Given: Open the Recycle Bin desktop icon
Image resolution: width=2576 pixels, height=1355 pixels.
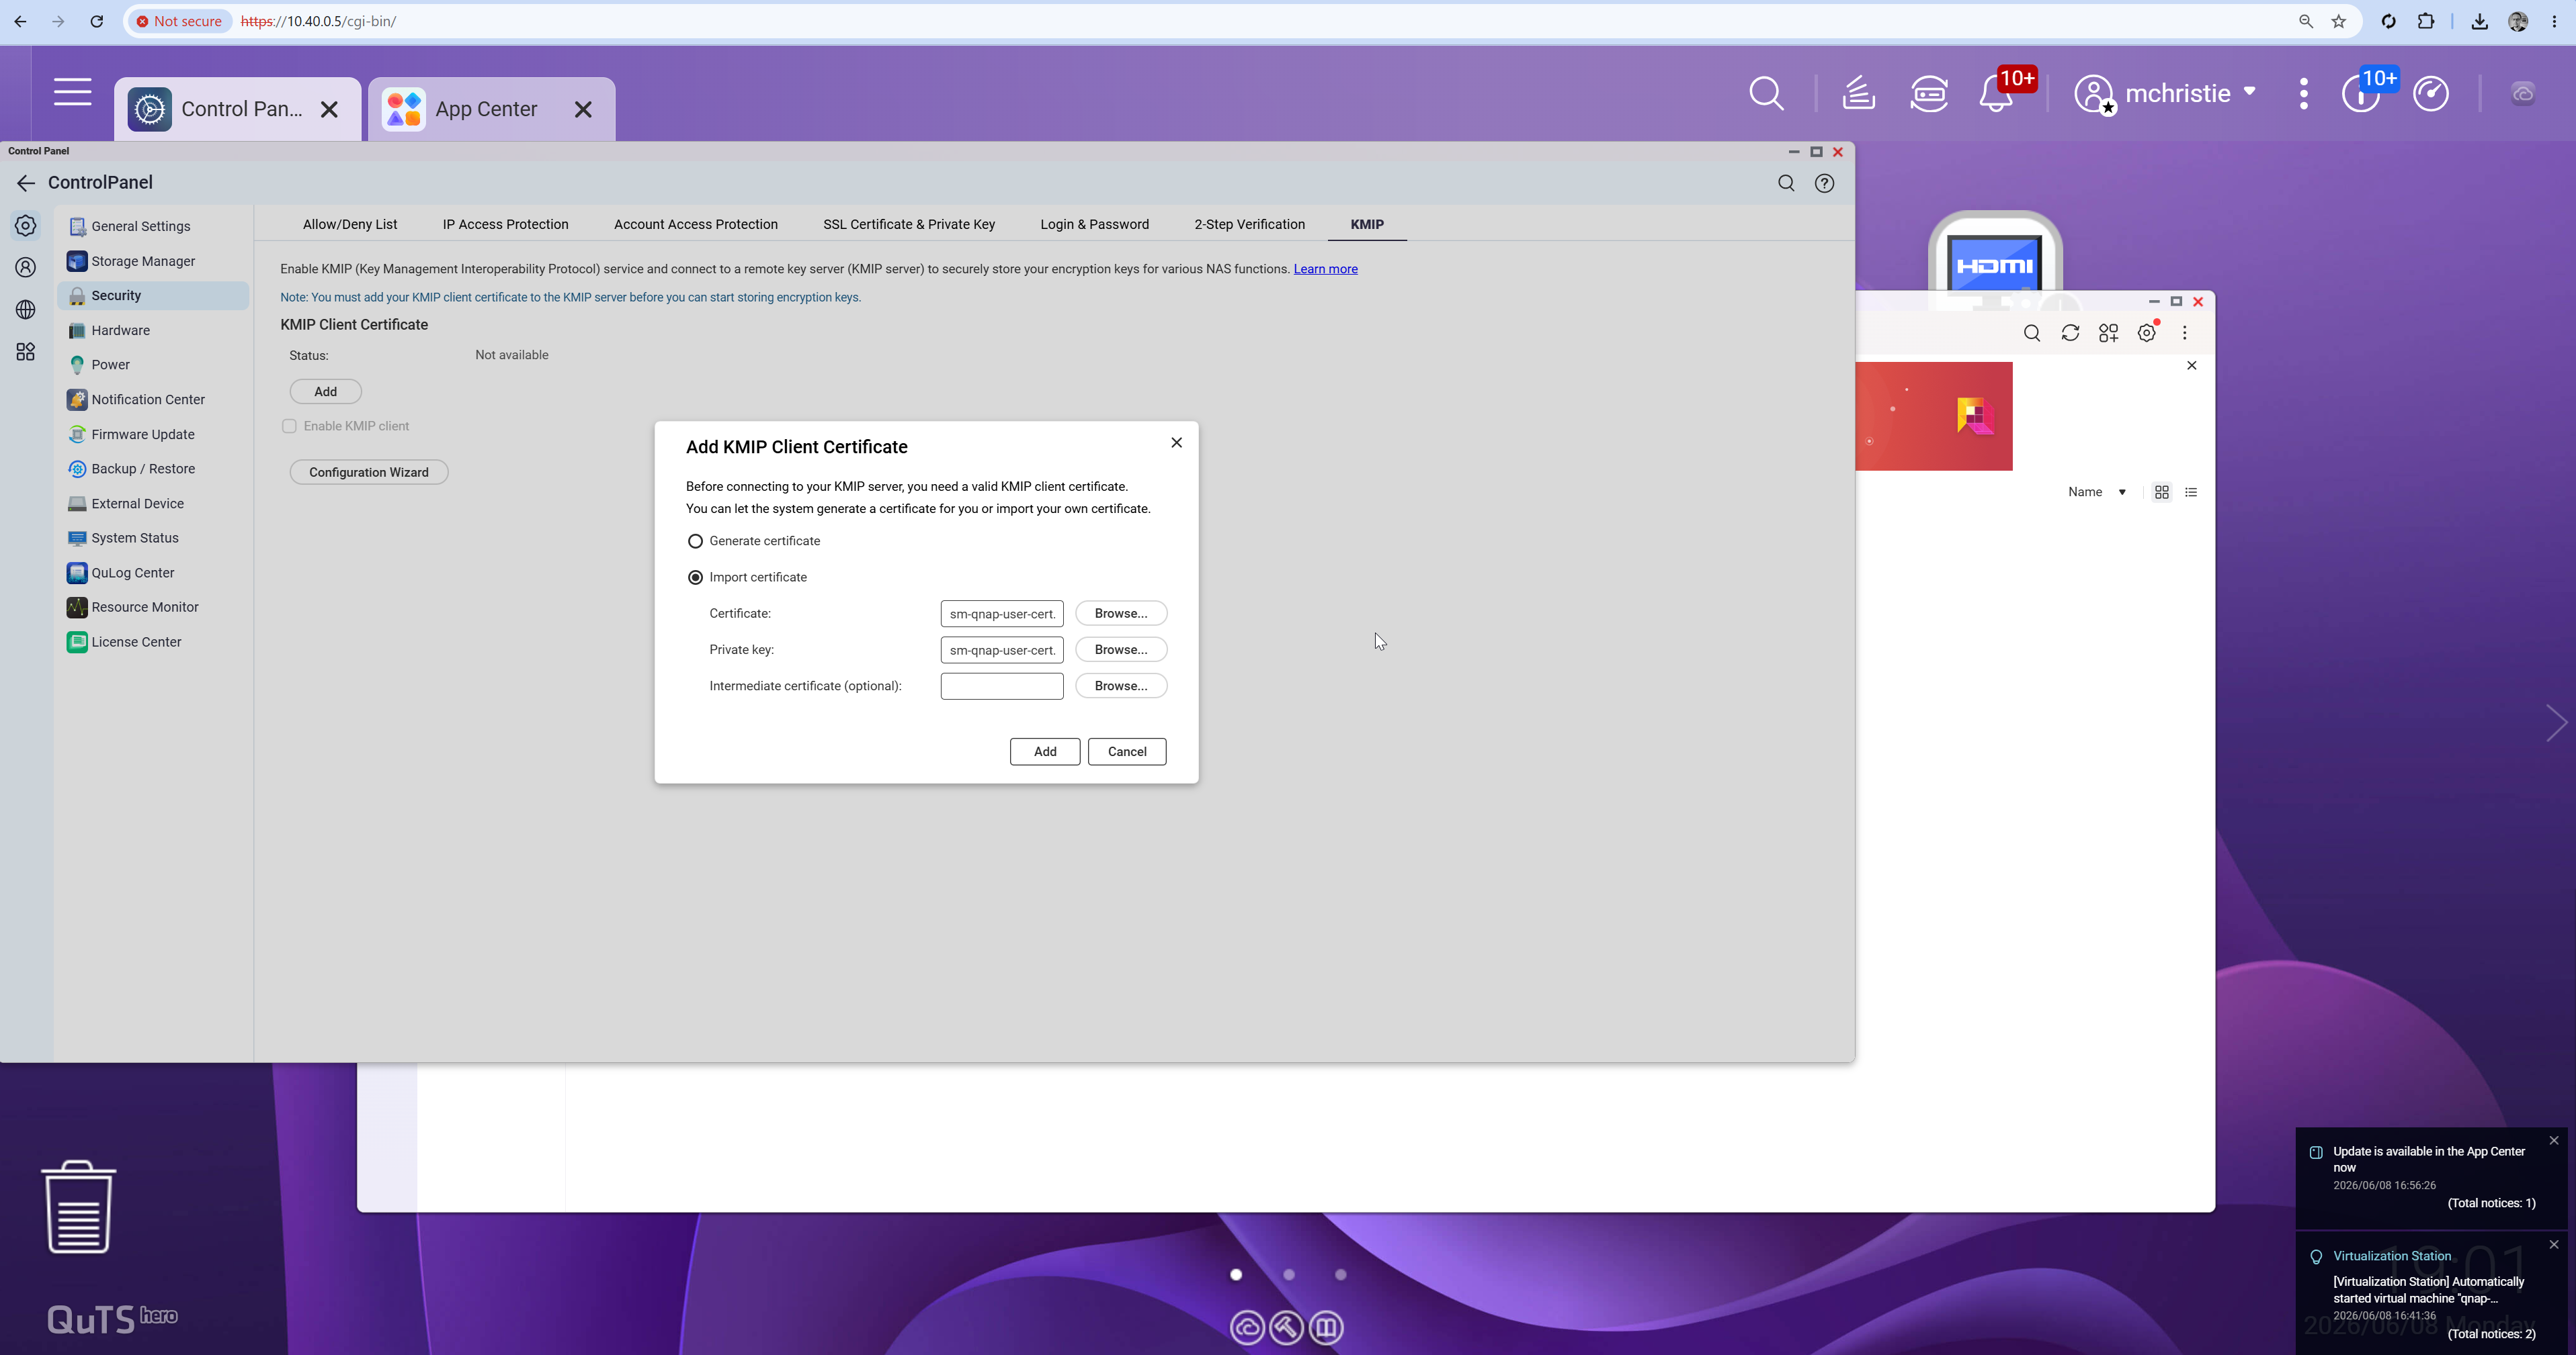Looking at the screenshot, I should (x=78, y=1206).
